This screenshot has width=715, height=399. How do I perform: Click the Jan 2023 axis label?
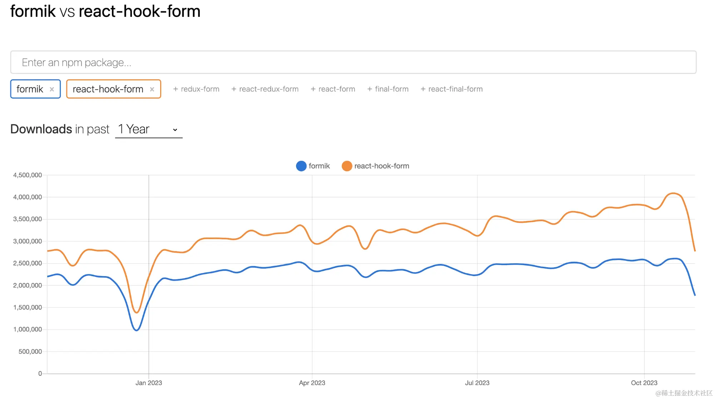(149, 383)
